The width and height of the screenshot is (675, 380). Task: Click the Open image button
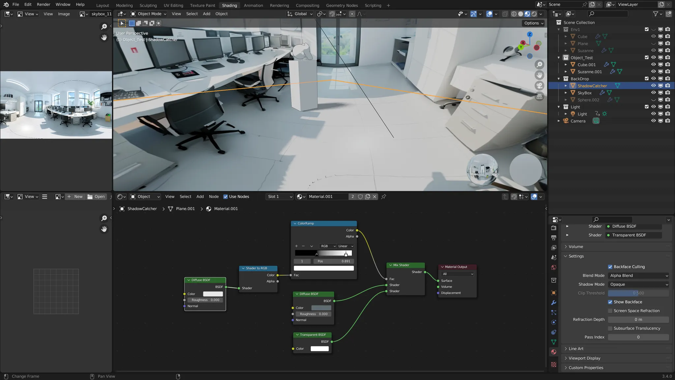pyautogui.click(x=96, y=197)
